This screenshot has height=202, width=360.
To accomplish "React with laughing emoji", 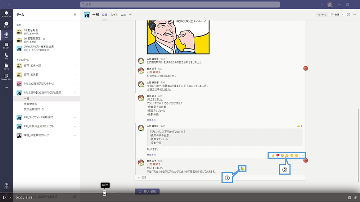I will pyautogui.click(x=282, y=156).
